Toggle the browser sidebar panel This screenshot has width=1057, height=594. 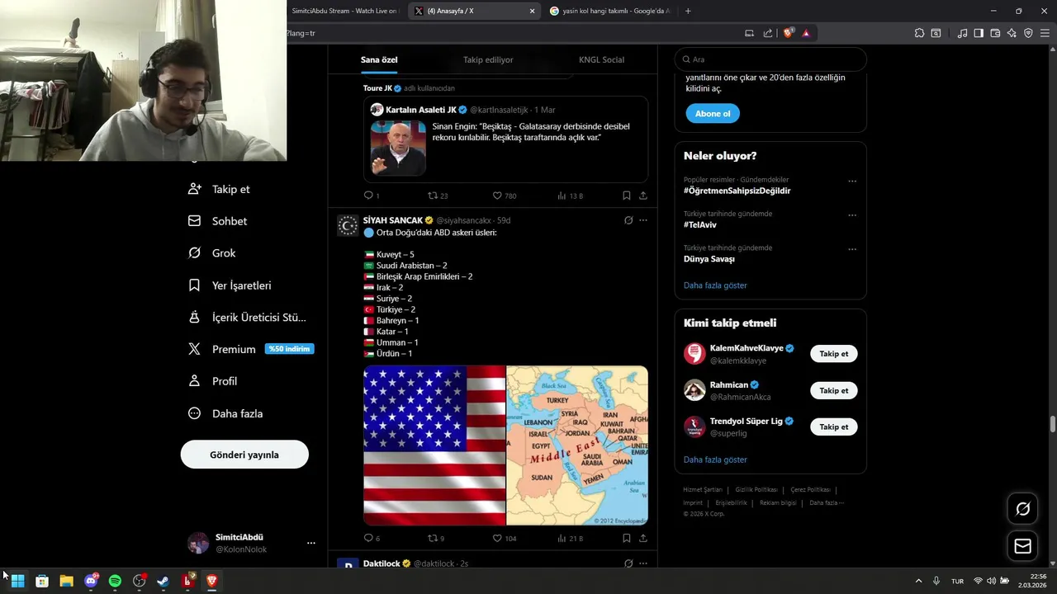(979, 33)
